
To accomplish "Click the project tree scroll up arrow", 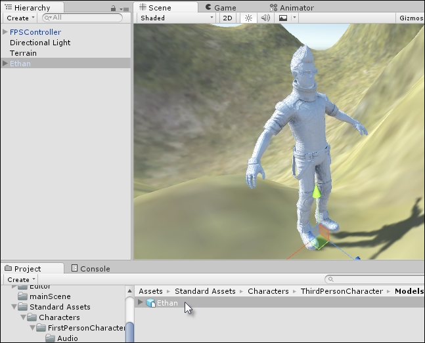I will (129, 291).
